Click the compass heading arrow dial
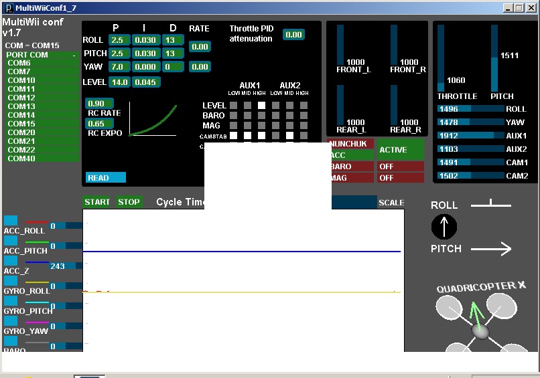 pos(444,227)
